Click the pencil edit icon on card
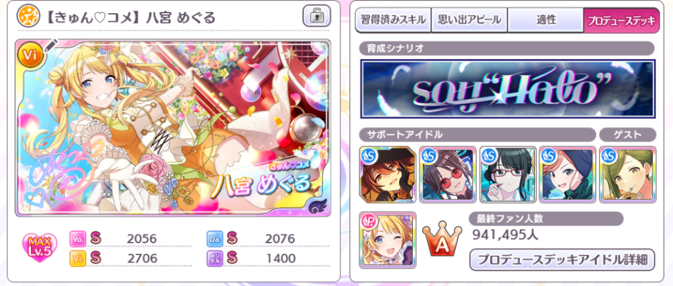The width and height of the screenshot is (673, 286). [x=51, y=45]
